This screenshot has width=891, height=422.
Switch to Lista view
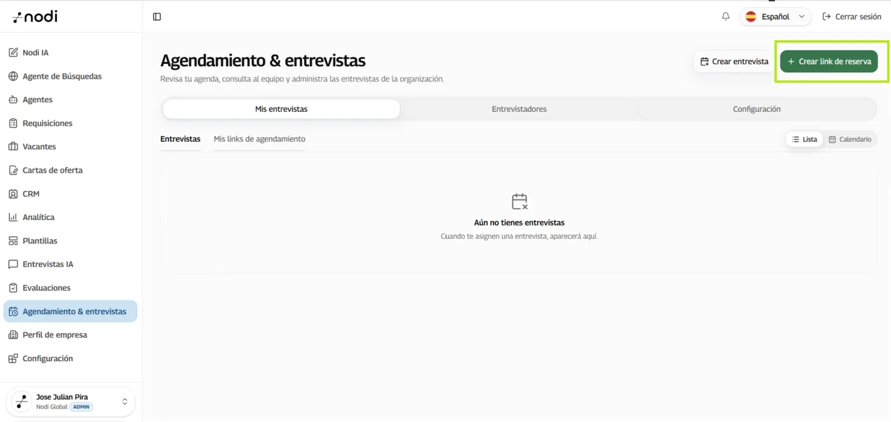pyautogui.click(x=805, y=139)
